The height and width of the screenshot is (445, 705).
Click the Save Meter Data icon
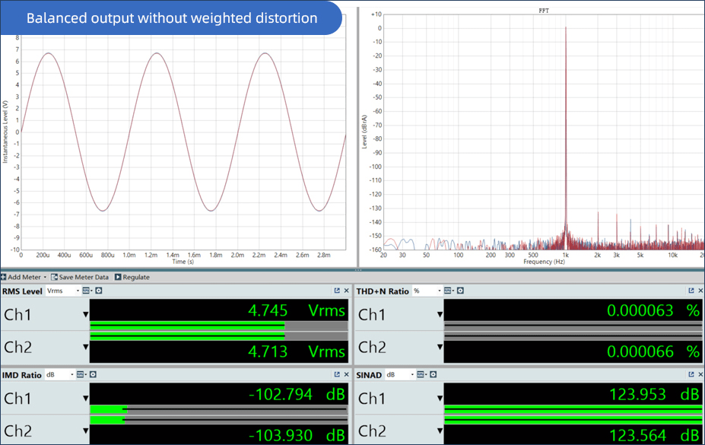55,278
